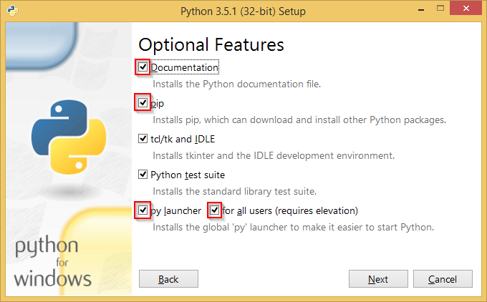Click the Python icon in title bar

coord(13,11)
